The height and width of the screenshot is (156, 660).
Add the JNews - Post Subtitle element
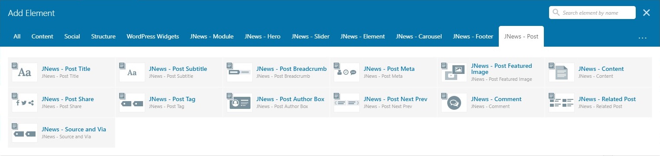(169, 73)
